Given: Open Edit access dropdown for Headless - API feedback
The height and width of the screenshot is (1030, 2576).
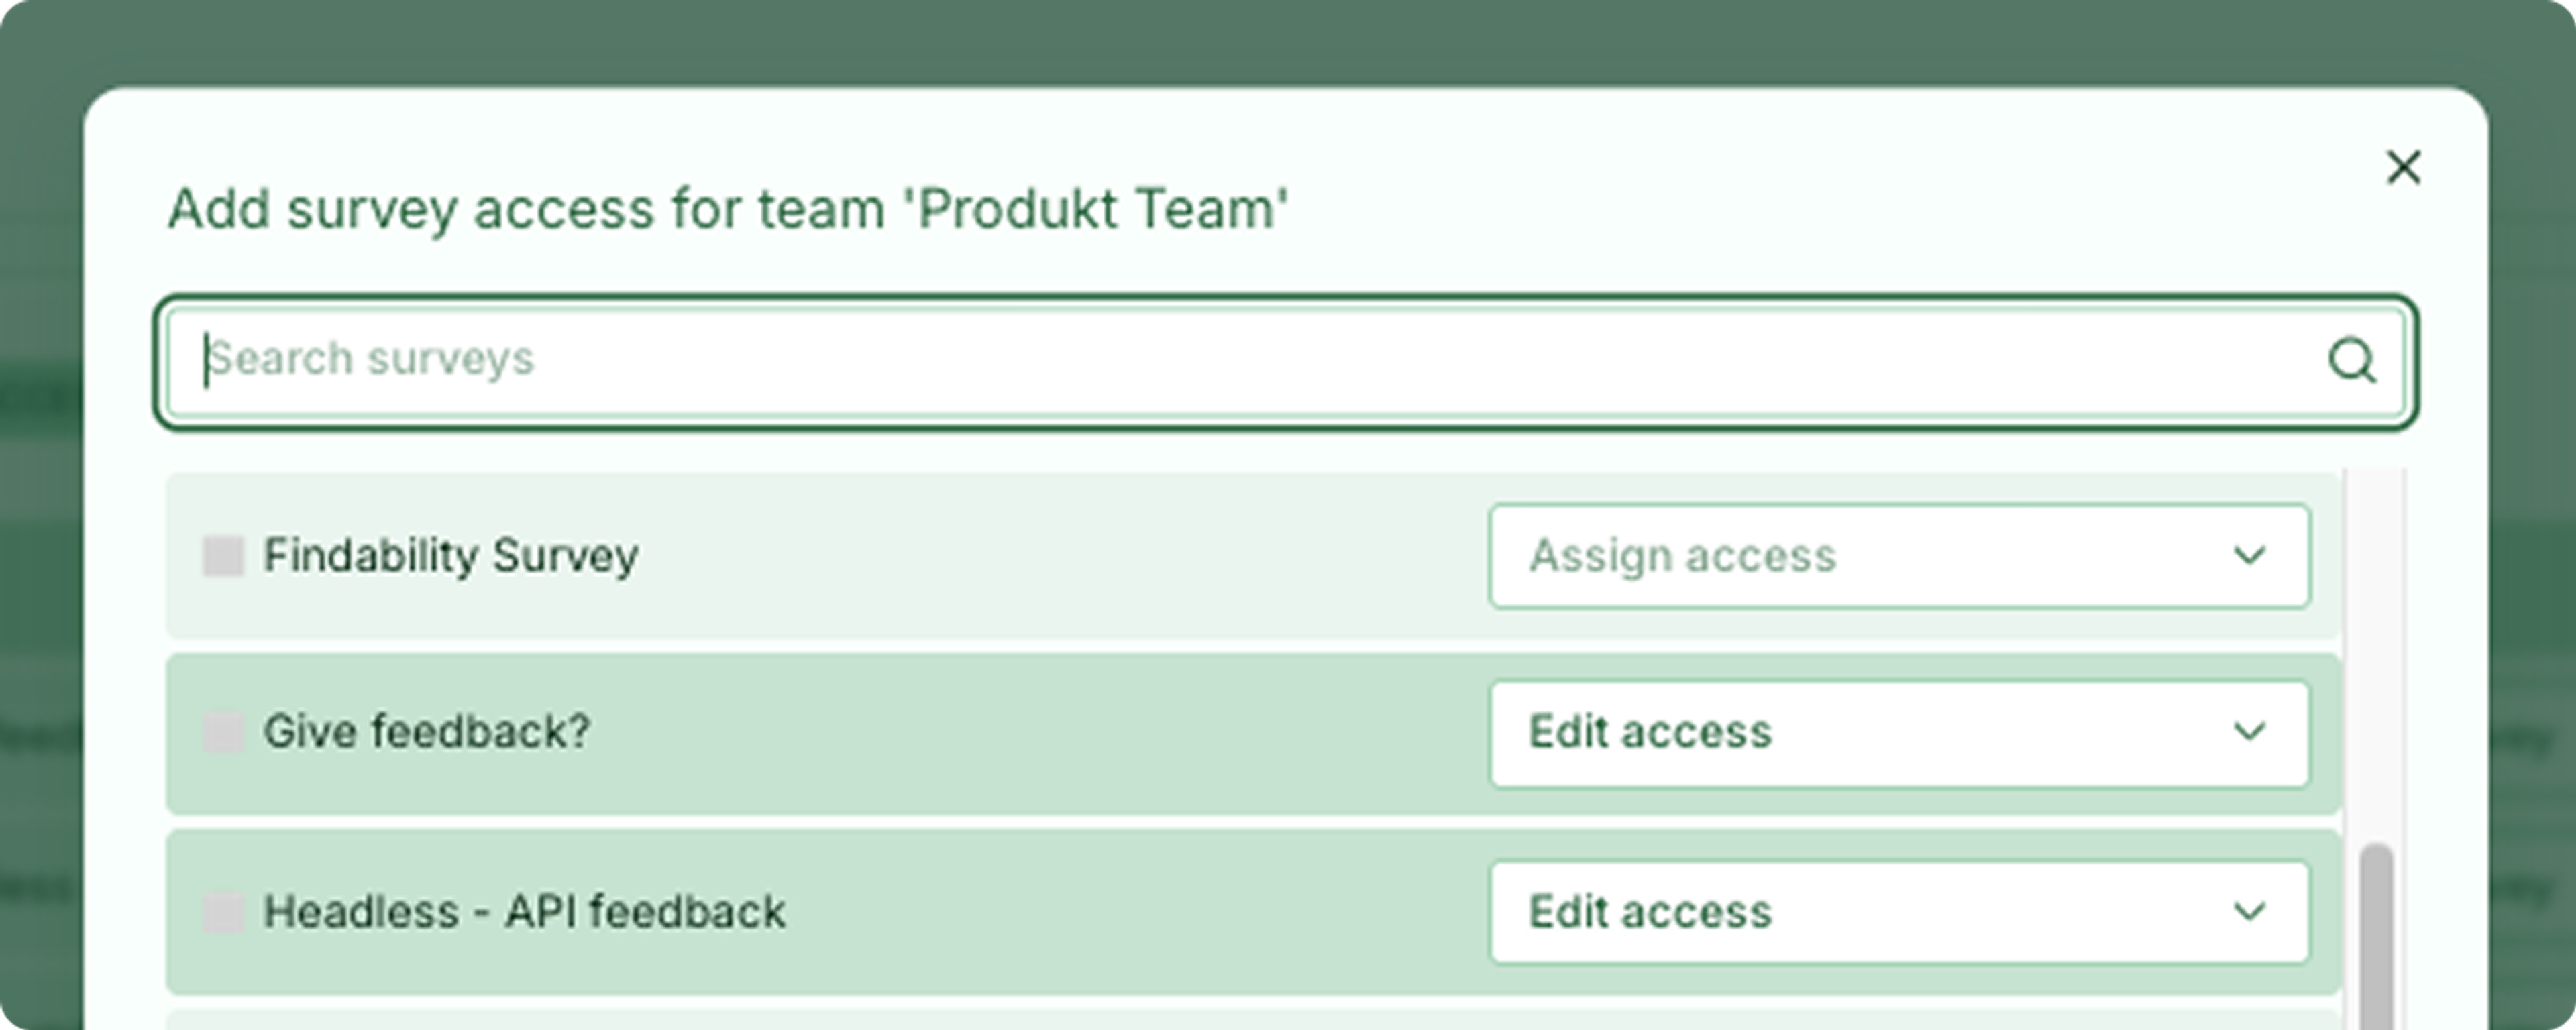Looking at the screenshot, I should (x=1899, y=912).
